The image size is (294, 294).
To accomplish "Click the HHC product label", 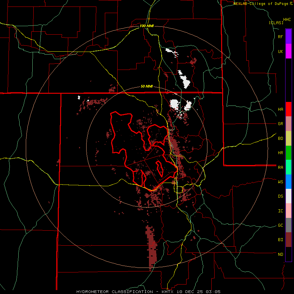I will click(x=287, y=20).
